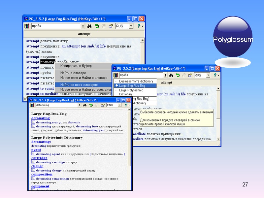Open search history arrow beside right window's проба field
Screen dimensions: 264x198
click(165, 75)
